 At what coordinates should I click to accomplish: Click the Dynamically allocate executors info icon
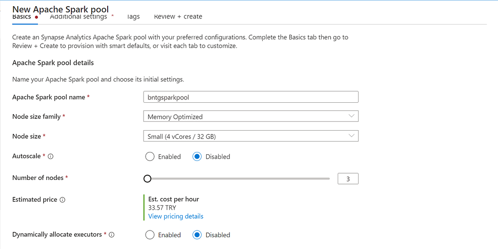click(x=111, y=235)
